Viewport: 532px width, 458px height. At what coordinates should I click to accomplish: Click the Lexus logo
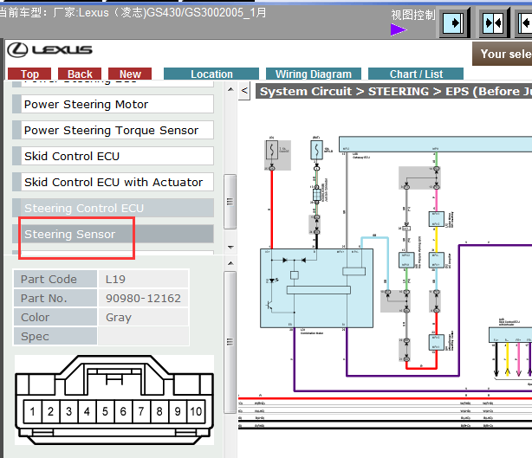[49, 50]
